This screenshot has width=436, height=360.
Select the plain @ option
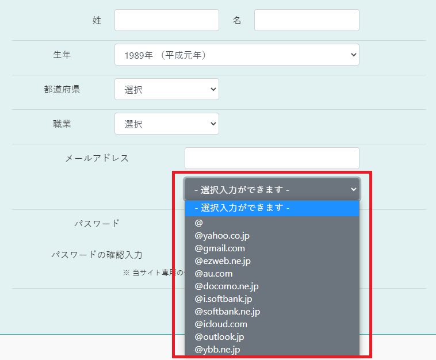coord(272,223)
